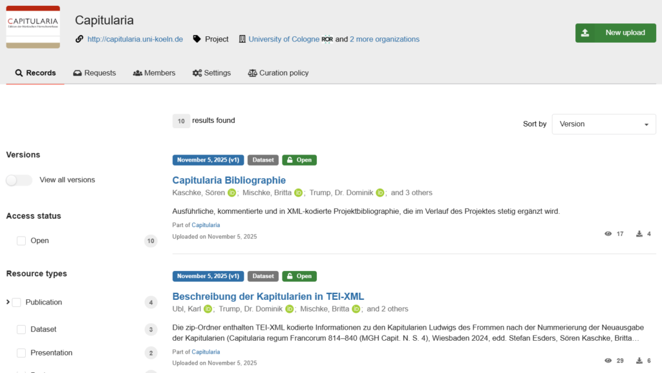Enable the View all versions toggle
This screenshot has height=373, width=662.
point(19,180)
